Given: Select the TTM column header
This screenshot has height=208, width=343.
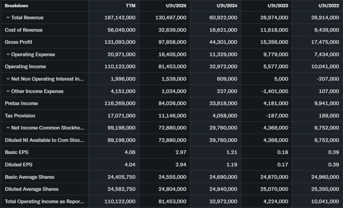Looking at the screenshot, I should pyautogui.click(x=131, y=6).
